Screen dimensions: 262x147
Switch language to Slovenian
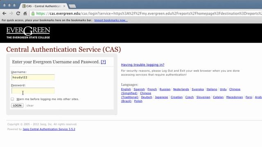point(203,97)
